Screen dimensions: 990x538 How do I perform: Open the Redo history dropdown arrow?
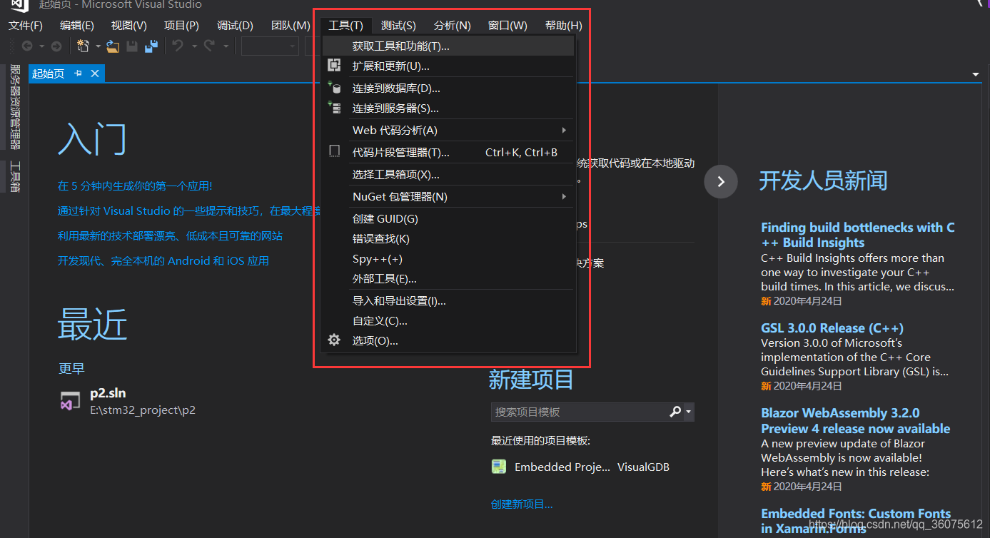click(x=226, y=46)
